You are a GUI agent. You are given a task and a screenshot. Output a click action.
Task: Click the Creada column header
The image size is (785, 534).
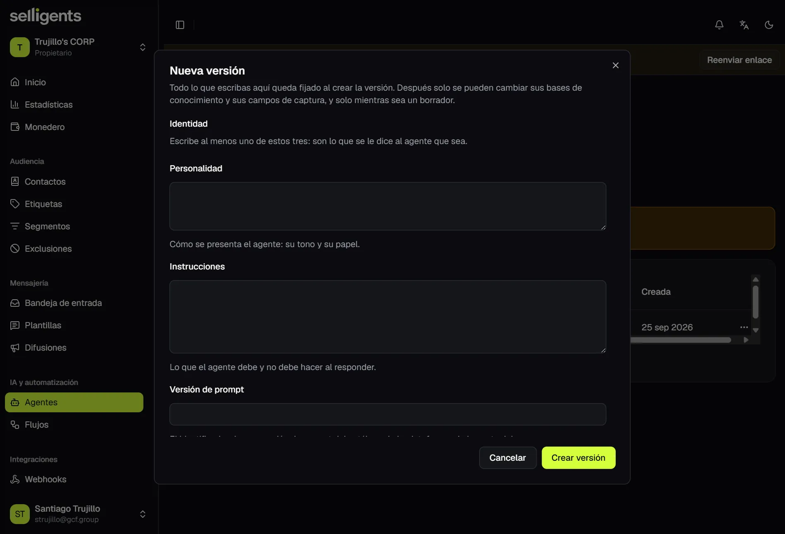click(656, 292)
